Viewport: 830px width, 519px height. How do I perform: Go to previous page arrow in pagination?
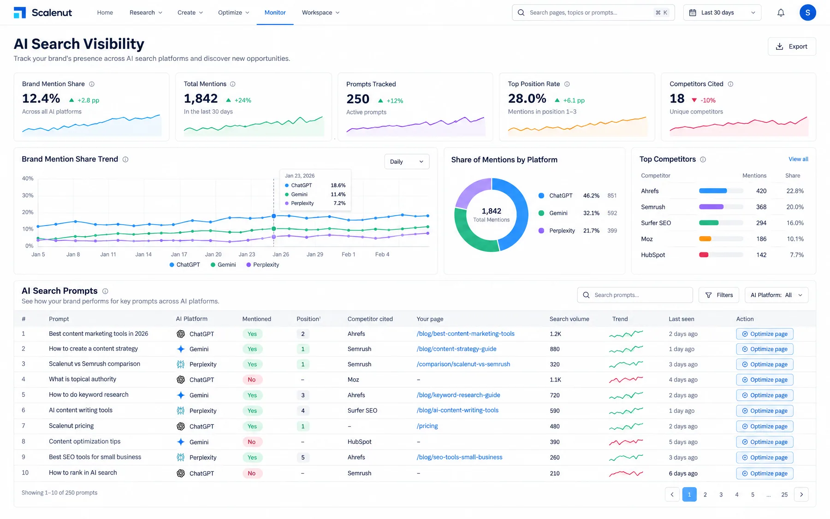672,495
